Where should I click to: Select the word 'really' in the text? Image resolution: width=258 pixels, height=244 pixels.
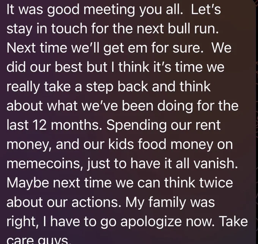[x=23, y=88]
